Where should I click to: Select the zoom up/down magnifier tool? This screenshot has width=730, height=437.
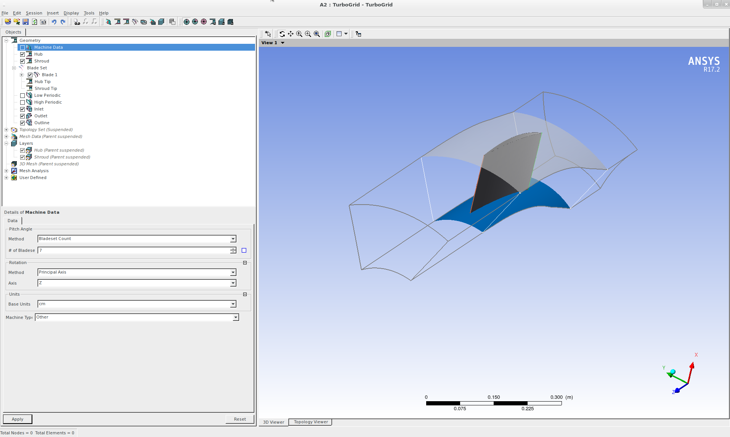pos(299,34)
